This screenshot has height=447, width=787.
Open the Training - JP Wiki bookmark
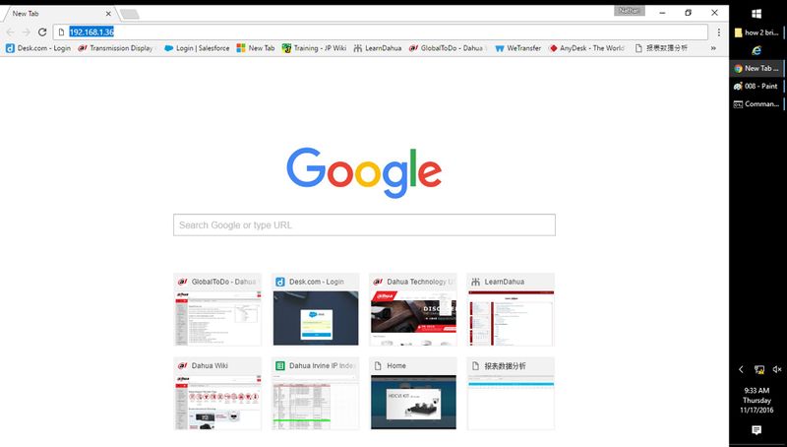click(x=314, y=48)
